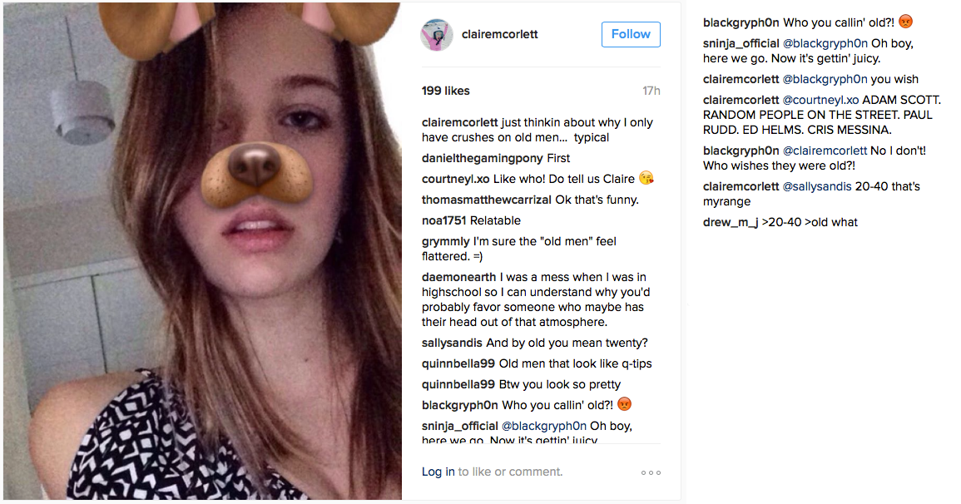Go to grymmly's profile
The width and height of the screenshot is (961, 504).
click(445, 241)
